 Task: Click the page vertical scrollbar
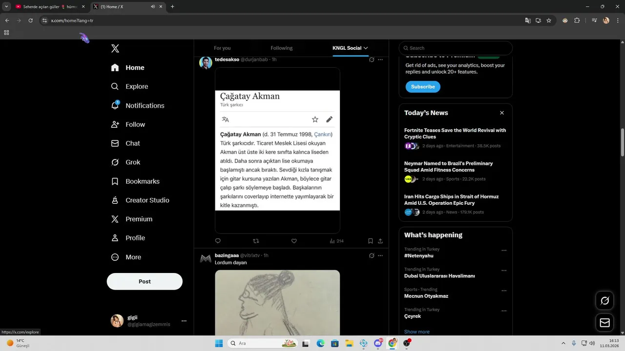coord(623,142)
